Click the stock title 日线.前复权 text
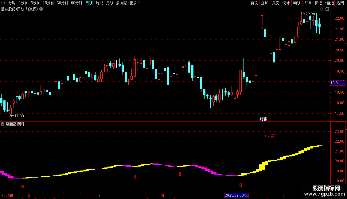The width and height of the screenshot is (347, 199). pyautogui.click(x=27, y=9)
